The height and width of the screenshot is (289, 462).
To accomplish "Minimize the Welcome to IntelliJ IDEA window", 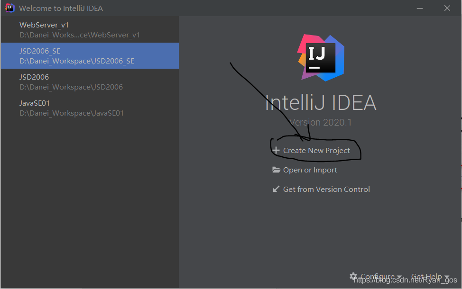I will [420, 8].
